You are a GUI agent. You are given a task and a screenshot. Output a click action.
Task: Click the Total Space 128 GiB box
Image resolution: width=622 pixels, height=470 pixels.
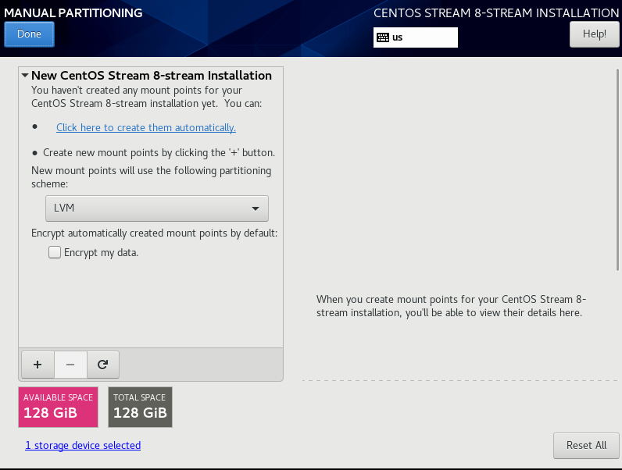tap(141, 407)
